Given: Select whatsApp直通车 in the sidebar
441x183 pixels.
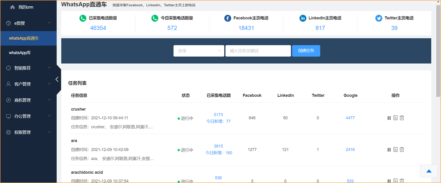Looking at the screenshot, I should click(x=28, y=38).
